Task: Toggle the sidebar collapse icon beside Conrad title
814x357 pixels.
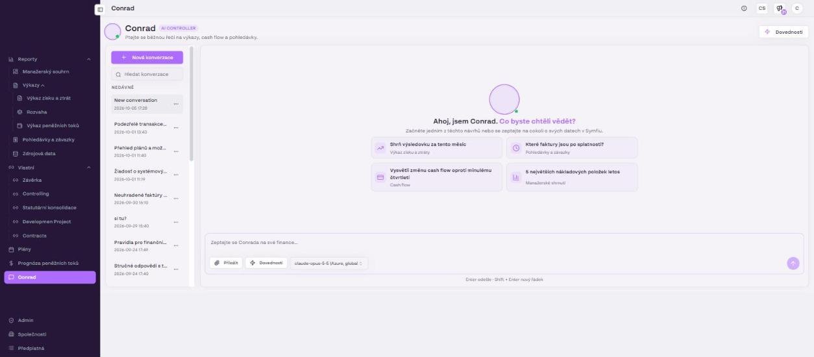Action: [x=100, y=9]
